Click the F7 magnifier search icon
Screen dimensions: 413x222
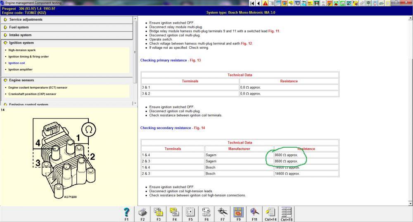coord(223,212)
